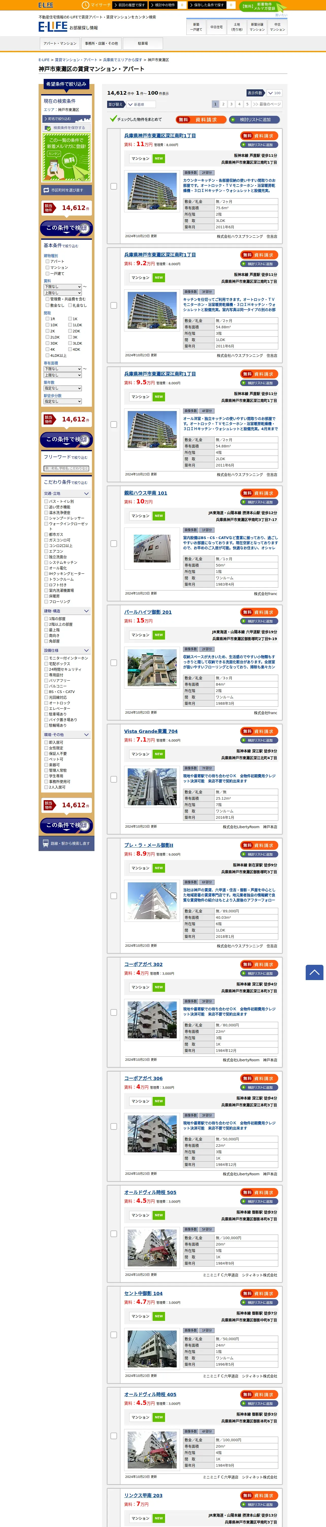The height and width of the screenshot is (1527, 326).
Task: Add コーポアガペ 302 to 検討リスト
Action: click(x=259, y=973)
